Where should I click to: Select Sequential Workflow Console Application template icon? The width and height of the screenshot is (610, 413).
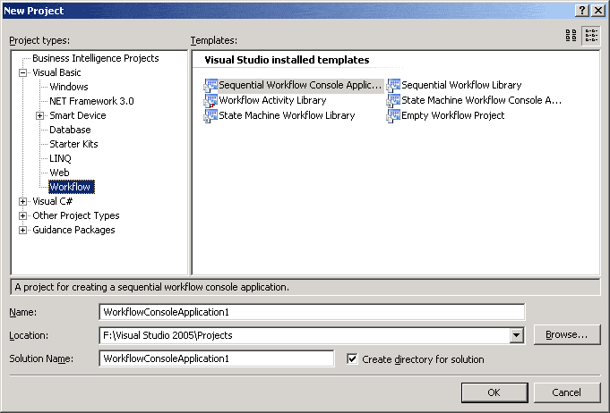211,86
